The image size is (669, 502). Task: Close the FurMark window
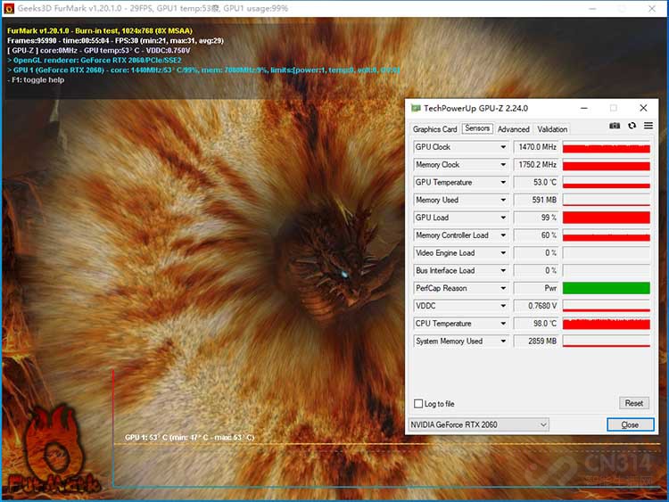(652, 9)
